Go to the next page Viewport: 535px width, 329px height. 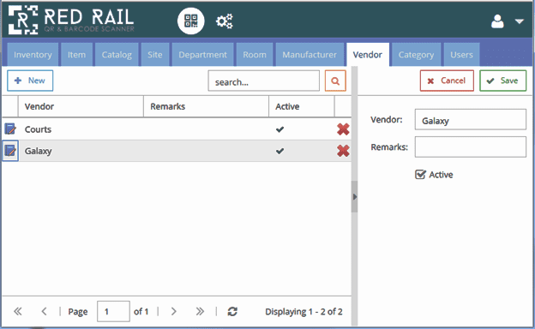174,311
